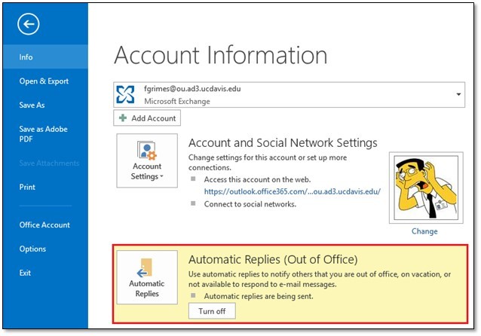Open Outlook Options
This screenshot has height=336, width=481.
click(32, 249)
